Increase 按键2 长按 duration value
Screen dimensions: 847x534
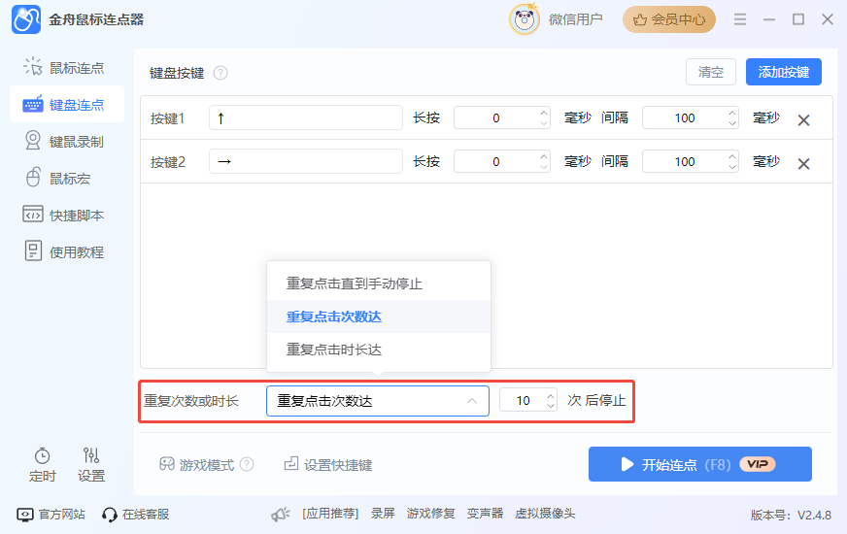544,156
